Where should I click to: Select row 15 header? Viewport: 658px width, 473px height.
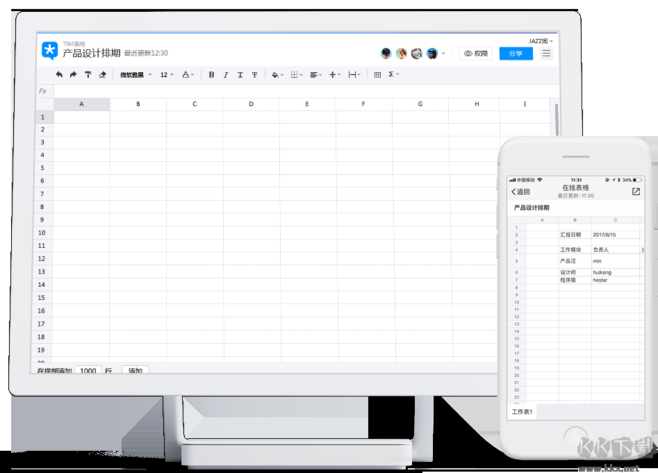pos(41,298)
